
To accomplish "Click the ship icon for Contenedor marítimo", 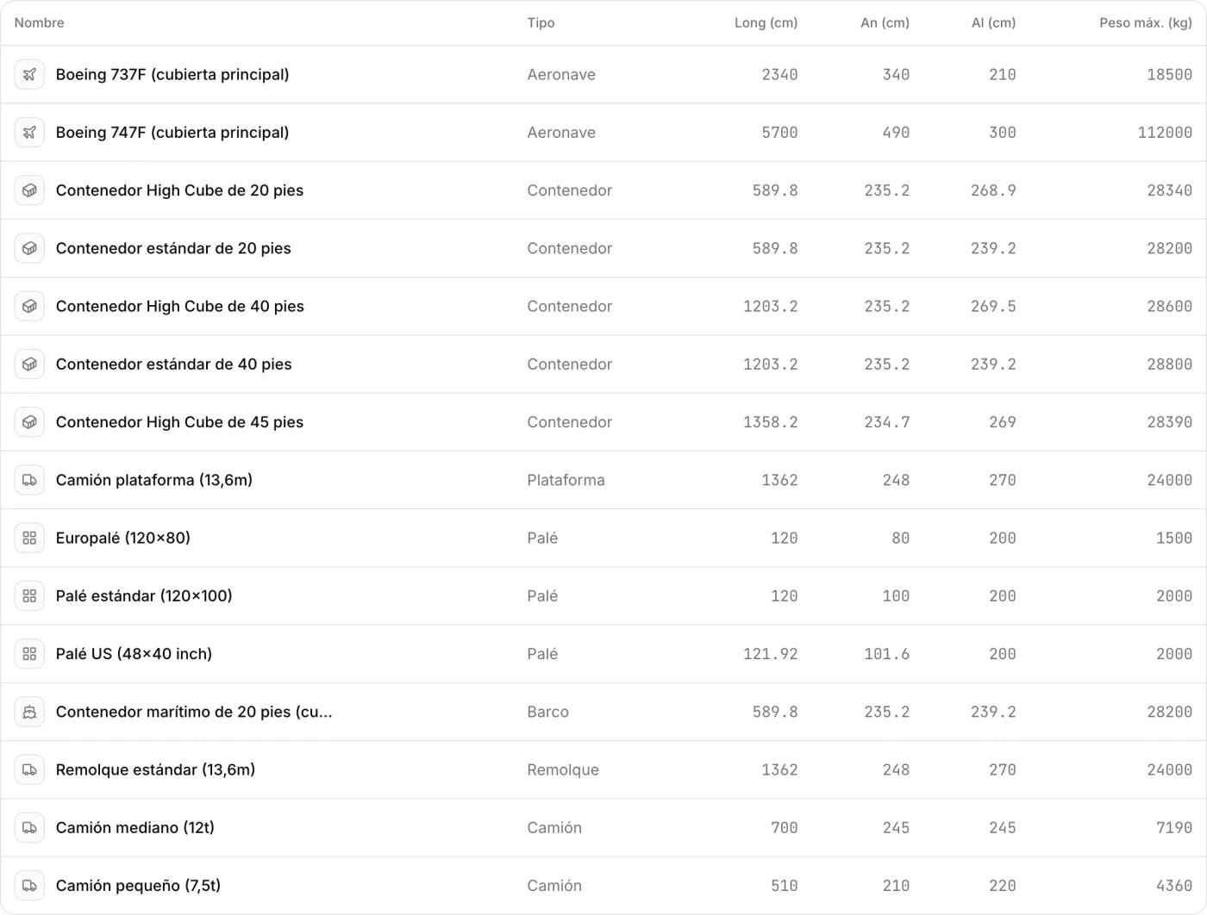I will tap(29, 712).
